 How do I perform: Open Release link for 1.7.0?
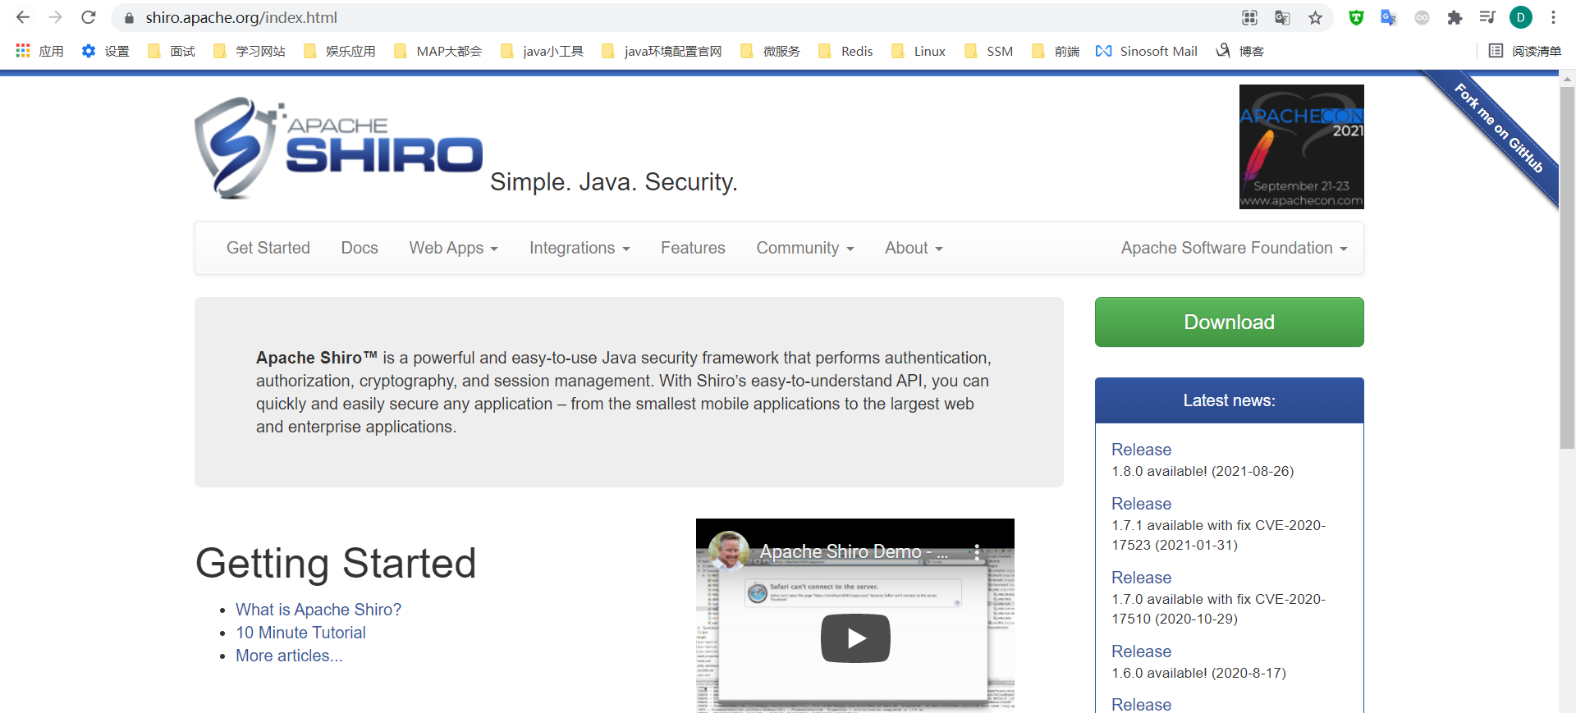point(1141,578)
